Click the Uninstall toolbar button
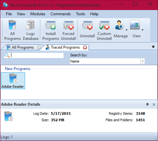The height and width of the screenshot is (141, 158). point(87,29)
